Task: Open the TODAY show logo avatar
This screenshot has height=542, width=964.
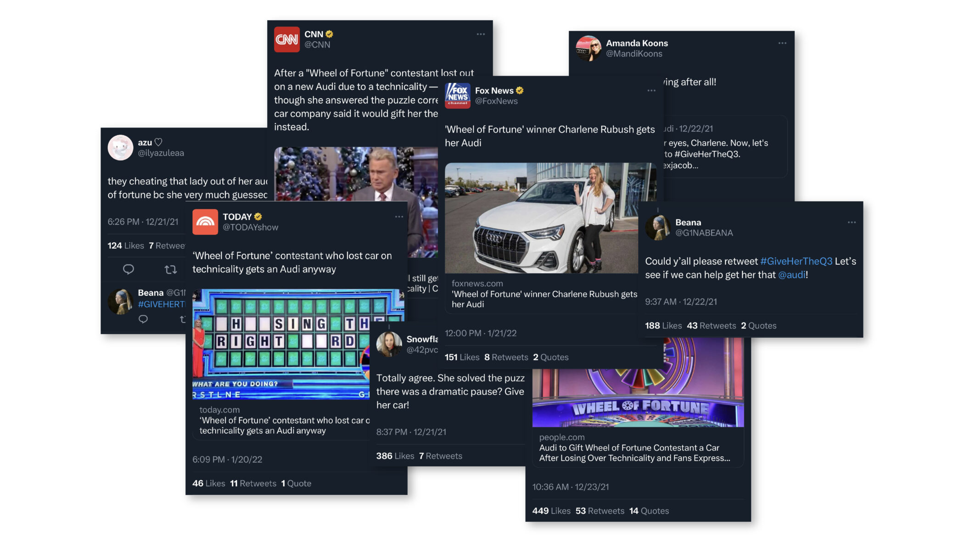Action: click(205, 222)
